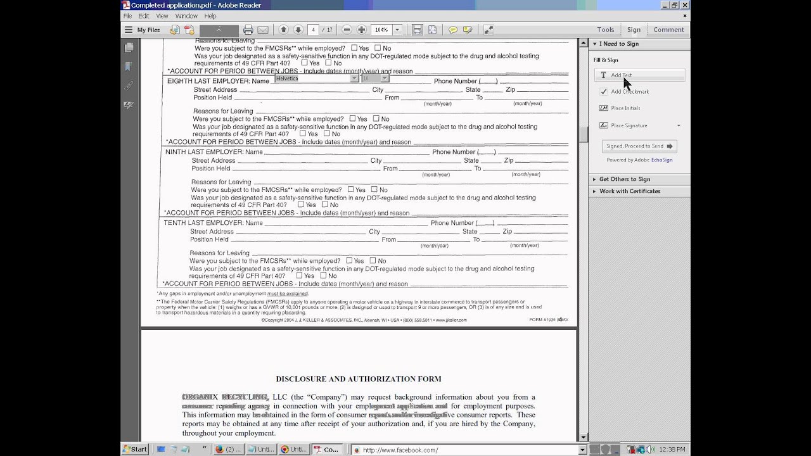The width and height of the screenshot is (811, 456).
Task: Click Signed. Proceed to Send button
Action: (639, 146)
